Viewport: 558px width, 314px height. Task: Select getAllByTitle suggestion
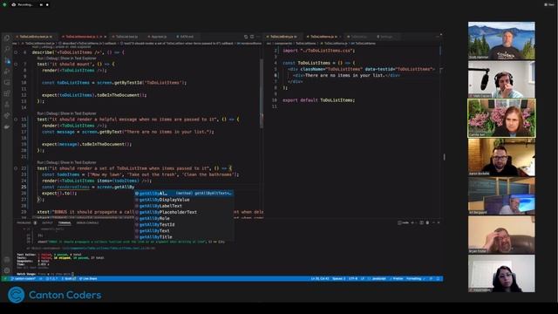tap(184, 236)
